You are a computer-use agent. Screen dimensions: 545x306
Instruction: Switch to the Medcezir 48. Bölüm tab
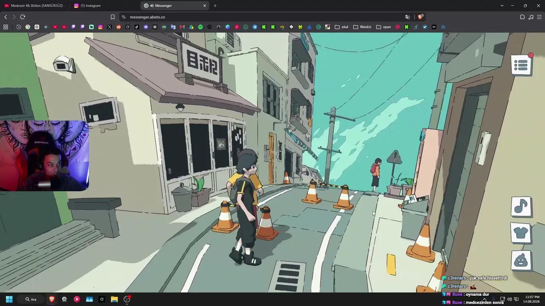35,6
